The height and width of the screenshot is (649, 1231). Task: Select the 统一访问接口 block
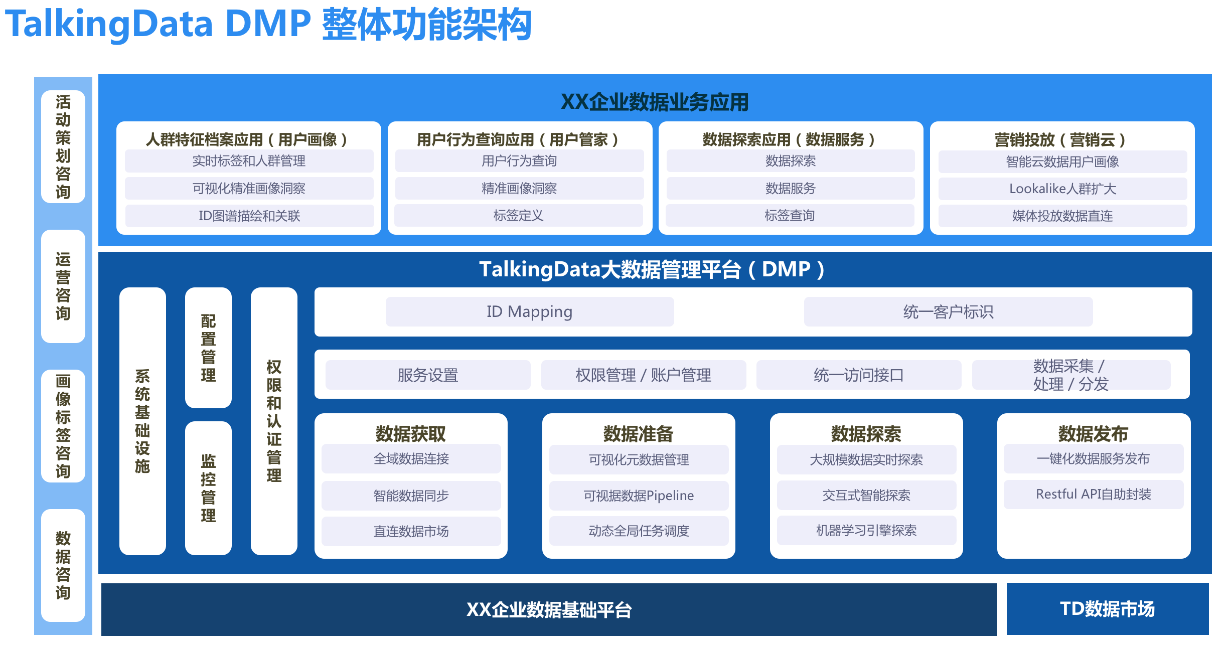tap(859, 375)
